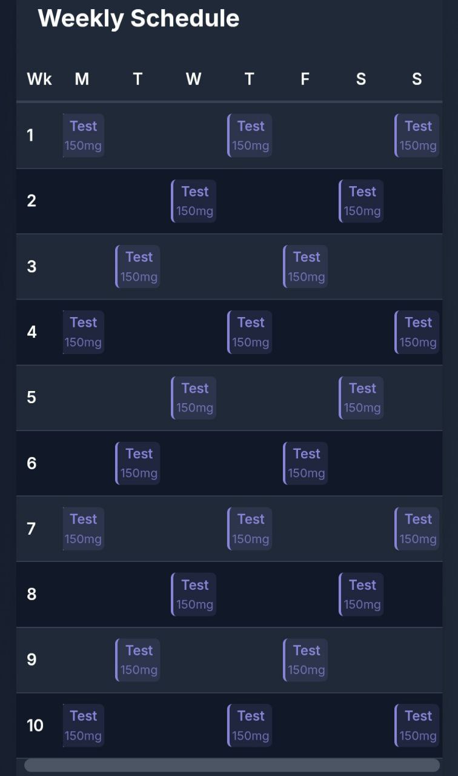Open week 10 Thursday Test dose card
Image resolution: width=458 pixels, height=776 pixels.
[250, 725]
